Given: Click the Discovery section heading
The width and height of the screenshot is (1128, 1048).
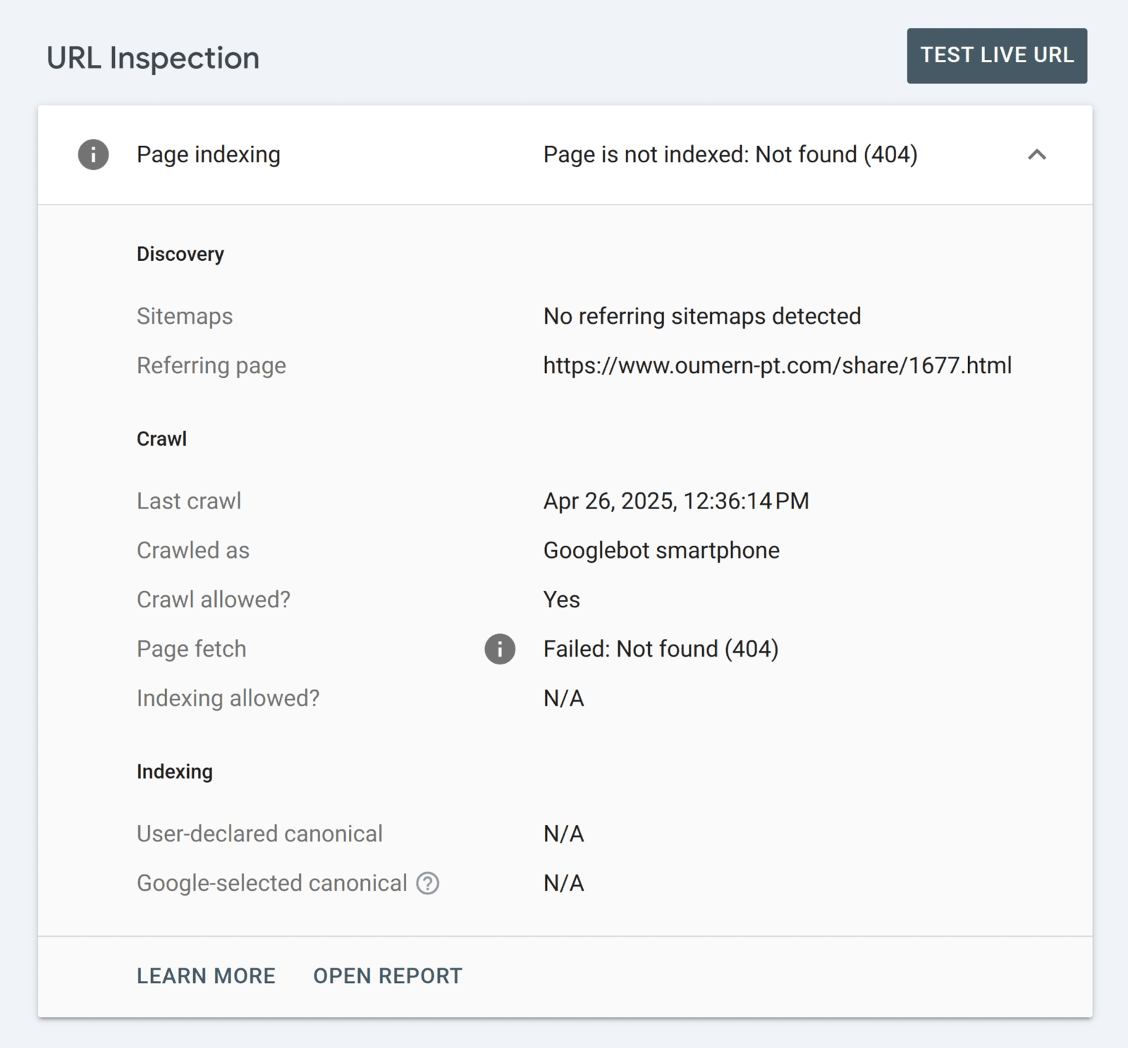Looking at the screenshot, I should click(180, 254).
